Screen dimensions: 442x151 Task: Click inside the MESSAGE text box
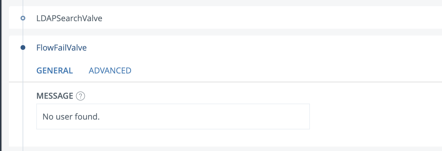point(173,116)
